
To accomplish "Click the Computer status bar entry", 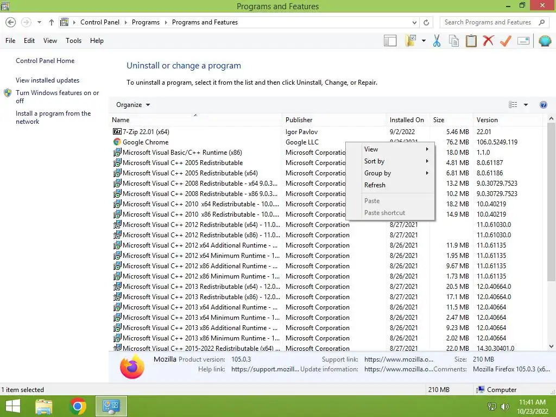I will 496,390.
